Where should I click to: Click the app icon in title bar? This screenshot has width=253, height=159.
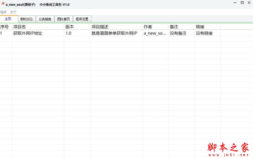[x=3, y=4]
